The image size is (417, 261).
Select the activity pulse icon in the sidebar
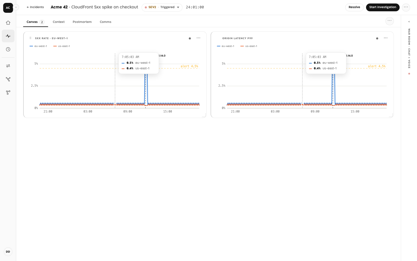click(x=8, y=36)
